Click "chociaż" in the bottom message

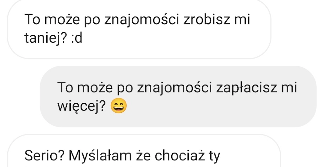pos(179,156)
